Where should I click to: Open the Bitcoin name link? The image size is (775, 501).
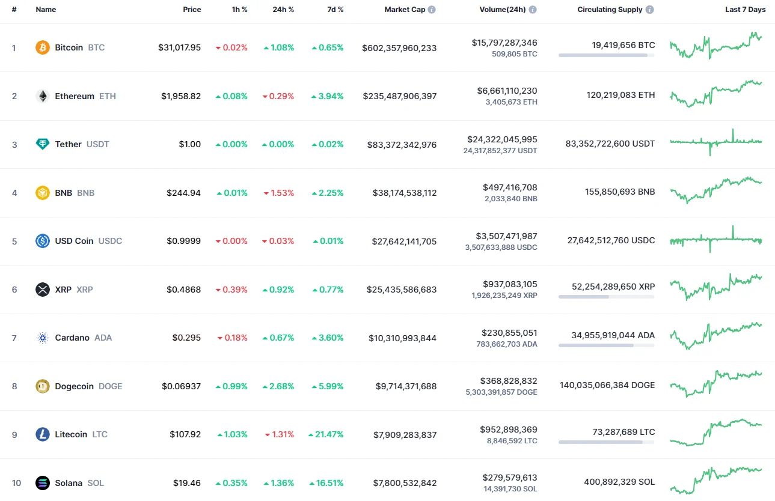69,47
